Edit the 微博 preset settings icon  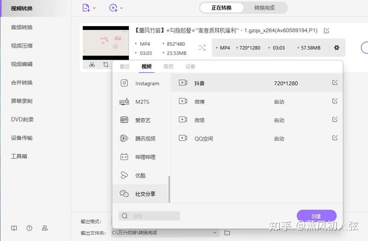[x=335, y=101]
